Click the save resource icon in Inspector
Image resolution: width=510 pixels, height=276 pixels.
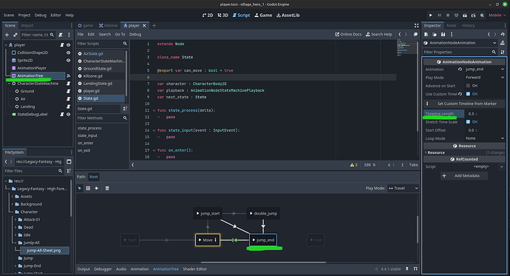(443, 34)
